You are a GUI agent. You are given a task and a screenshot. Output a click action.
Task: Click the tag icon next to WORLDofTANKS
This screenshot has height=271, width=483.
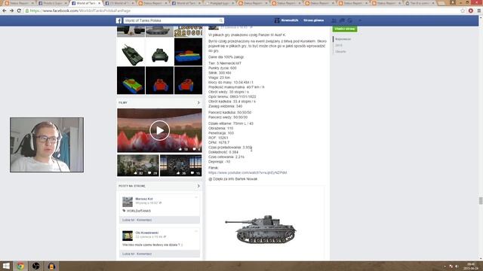tap(124, 211)
